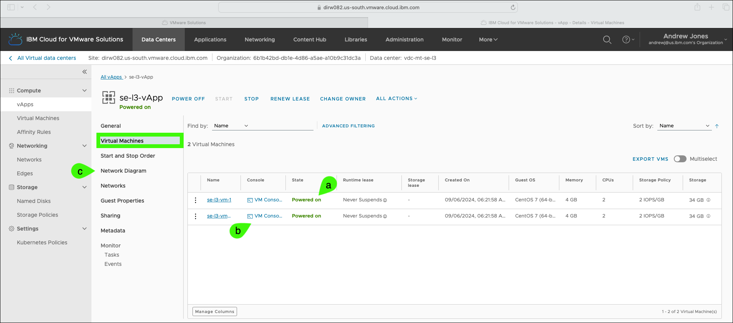Open Guest Properties section

coord(122,201)
